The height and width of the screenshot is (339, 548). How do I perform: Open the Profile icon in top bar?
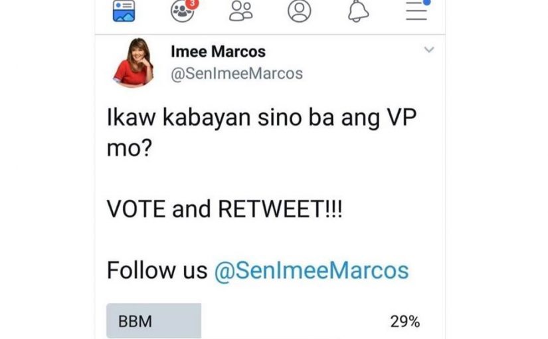coord(300,11)
